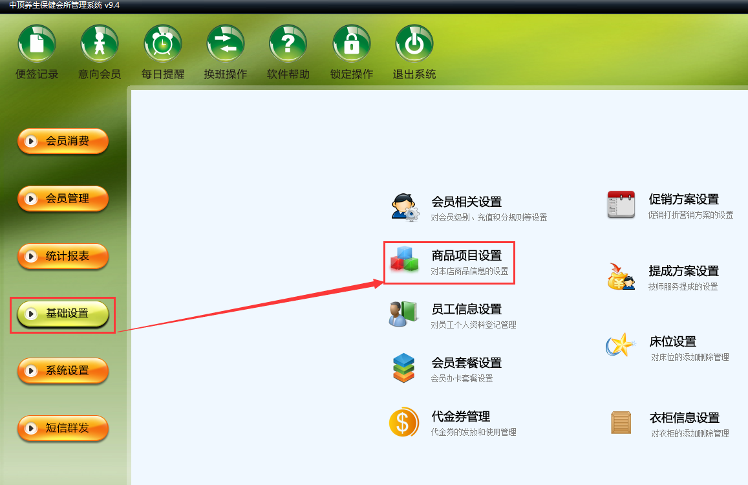
Task: Open 促销方案设置 calendar icon
Action: coord(621,204)
